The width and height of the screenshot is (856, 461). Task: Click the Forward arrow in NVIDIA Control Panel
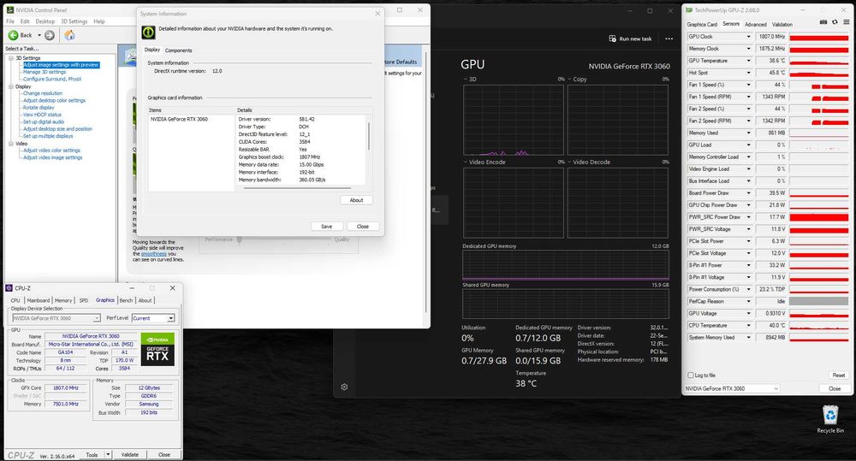point(49,35)
